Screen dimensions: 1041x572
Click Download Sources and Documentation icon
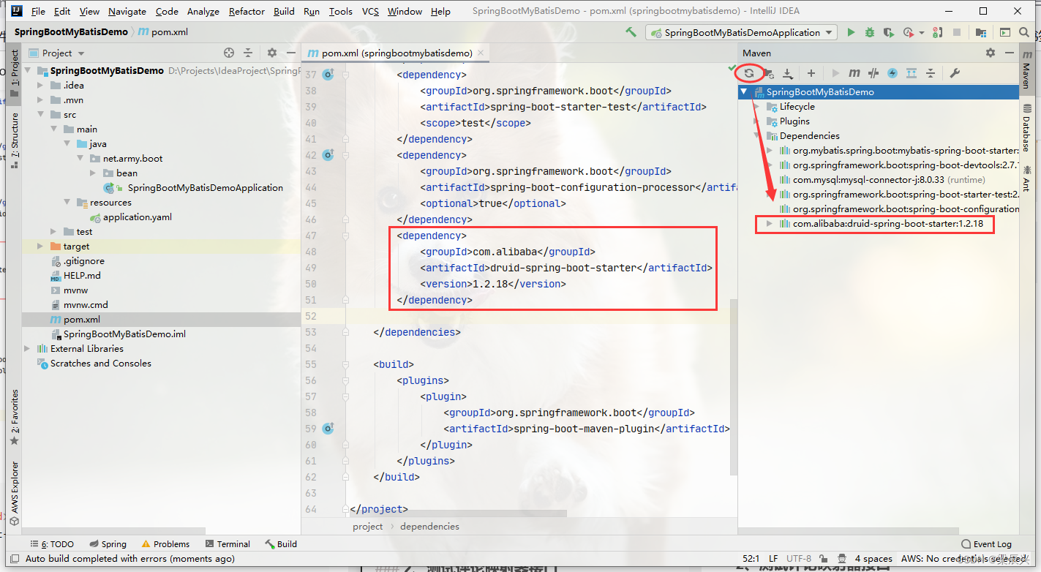click(788, 73)
